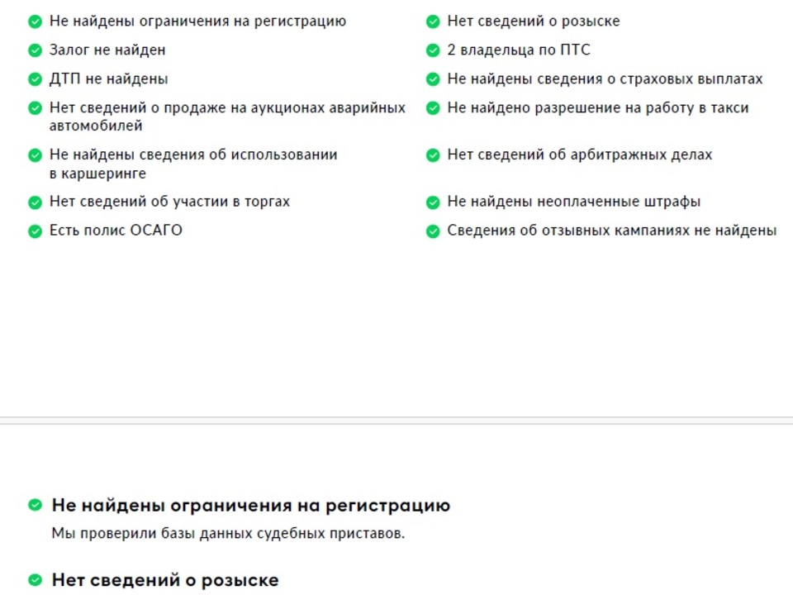
Task: Click description 'Мы проверили базы данных судебных приставов'
Action: [x=228, y=533]
